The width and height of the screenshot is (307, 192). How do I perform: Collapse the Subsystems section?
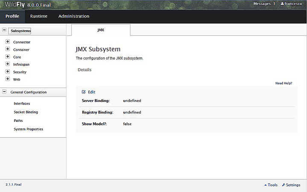pos(4,30)
